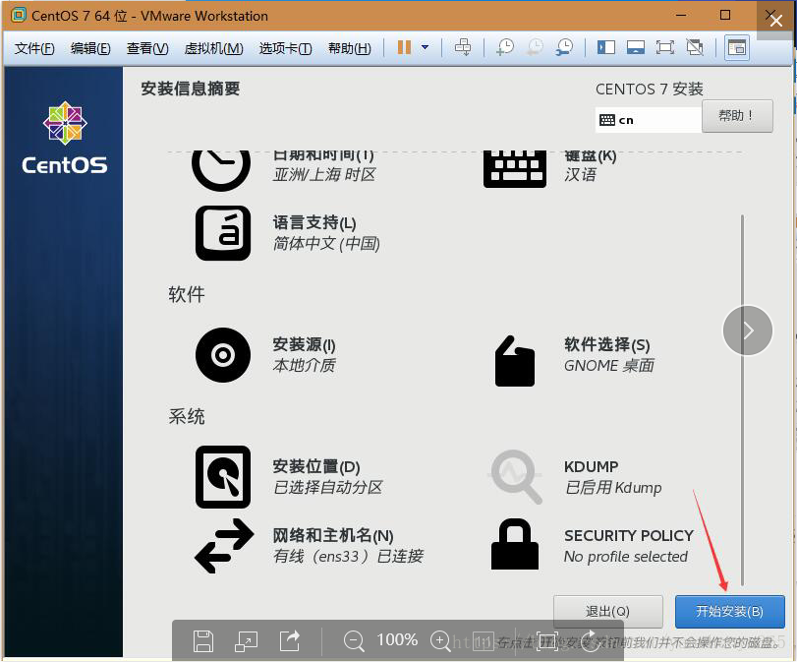797x662 pixels.
Task: Click 已选择自动分区 status text
Action: coord(328,487)
